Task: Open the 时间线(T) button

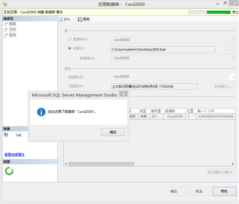Action: click(x=223, y=87)
